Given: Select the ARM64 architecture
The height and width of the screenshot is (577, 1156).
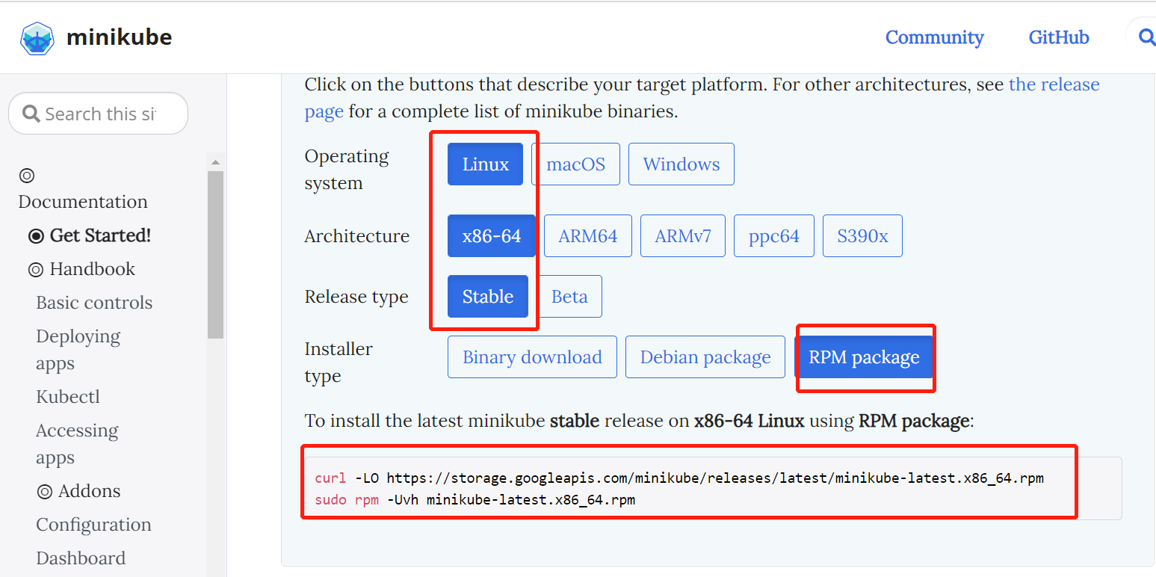Looking at the screenshot, I should point(587,235).
